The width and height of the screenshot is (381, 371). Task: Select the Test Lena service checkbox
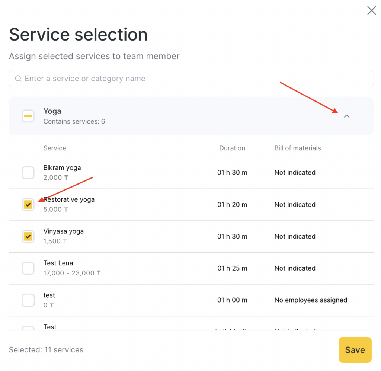click(x=28, y=268)
